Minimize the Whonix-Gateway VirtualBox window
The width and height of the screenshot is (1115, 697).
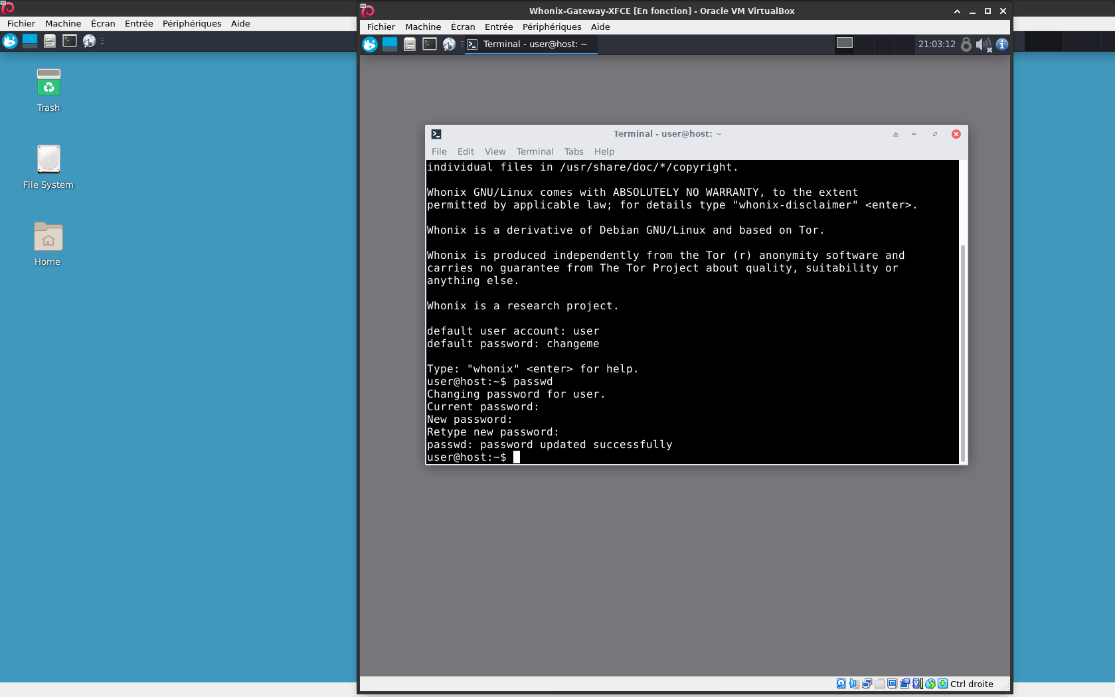click(x=972, y=11)
